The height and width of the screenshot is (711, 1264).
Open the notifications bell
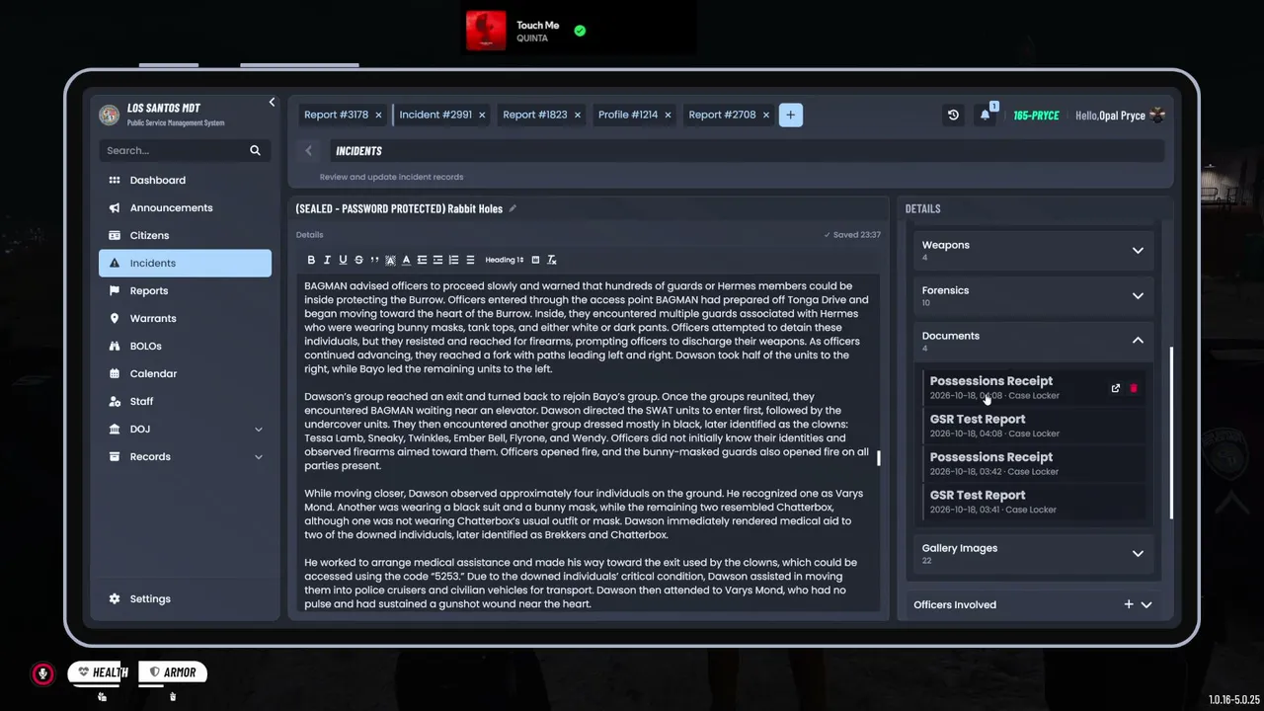tap(985, 116)
